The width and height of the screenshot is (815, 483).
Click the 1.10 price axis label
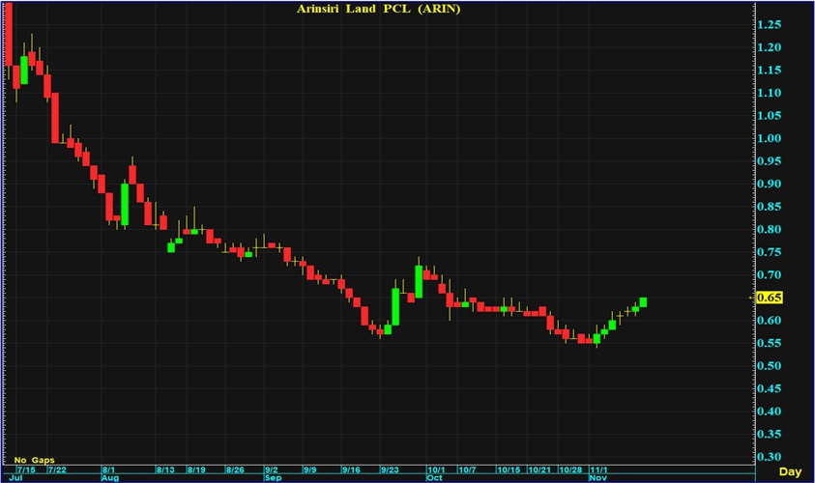coord(770,93)
